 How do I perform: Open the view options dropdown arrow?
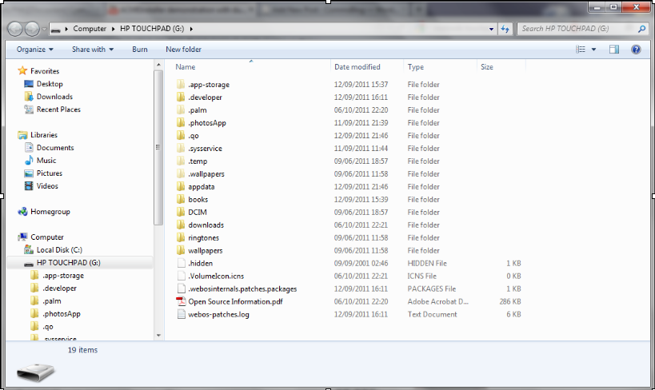pyautogui.click(x=593, y=50)
